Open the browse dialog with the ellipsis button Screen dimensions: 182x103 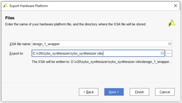pos(169,53)
